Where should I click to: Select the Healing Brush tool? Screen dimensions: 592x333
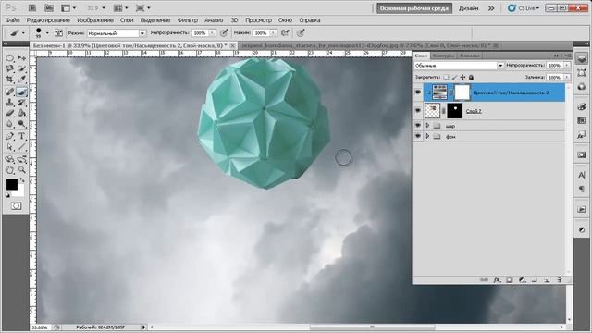tap(10, 92)
